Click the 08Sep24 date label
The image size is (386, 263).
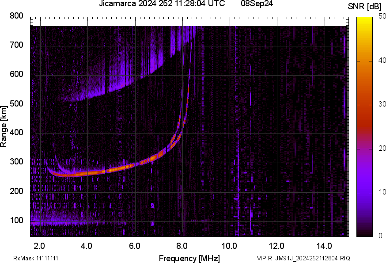256,4
